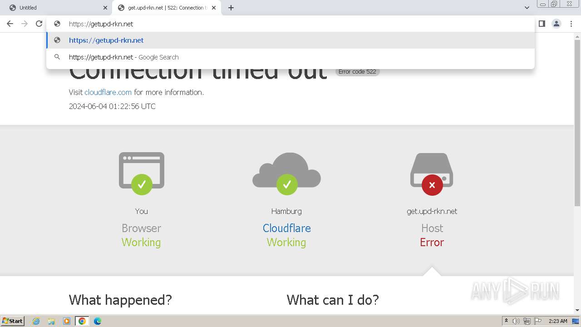Click the address bar with https://getupd-rkn.net
Image resolution: width=581 pixels, height=327 pixels.
pyautogui.click(x=290, y=24)
